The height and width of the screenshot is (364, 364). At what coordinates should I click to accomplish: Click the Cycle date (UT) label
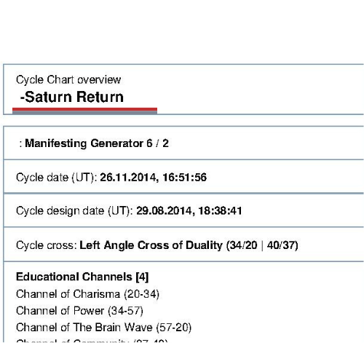click(57, 178)
